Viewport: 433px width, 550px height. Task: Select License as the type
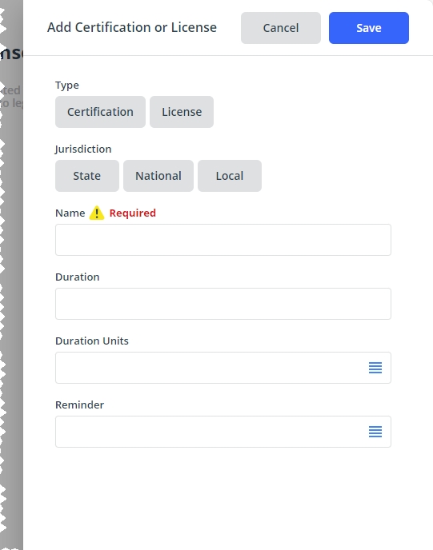pos(182,112)
